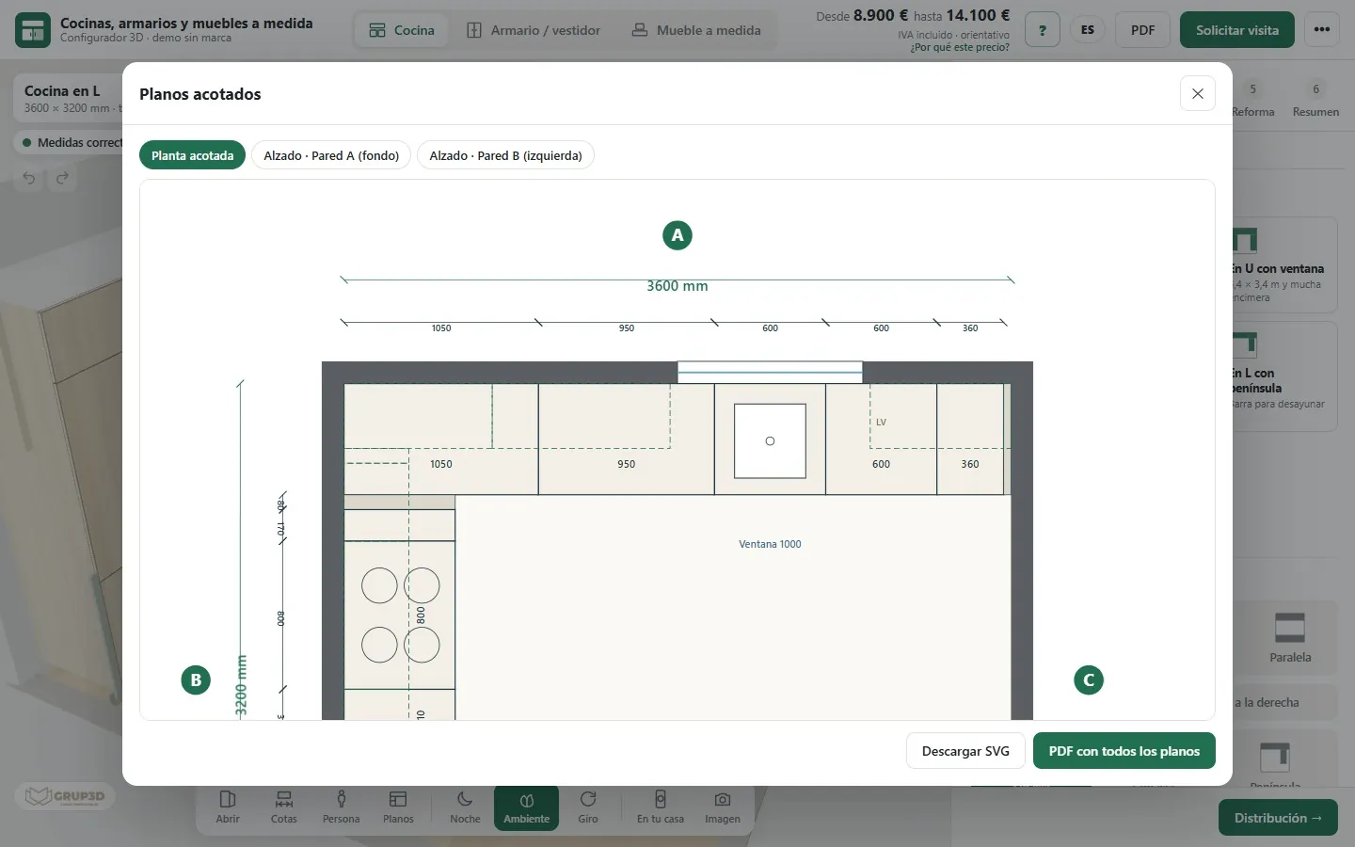The image size is (1355, 847).
Task: Switch to Mueble a medida mode
Action: (696, 30)
